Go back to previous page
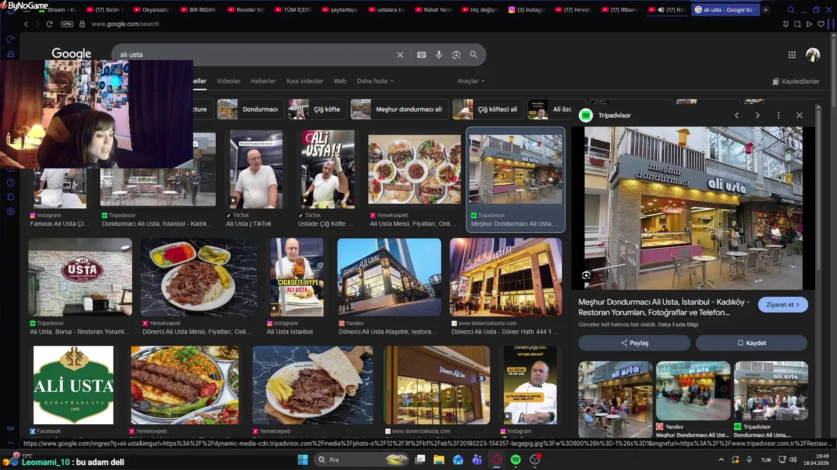The height and width of the screenshot is (470, 837). click(x=26, y=24)
